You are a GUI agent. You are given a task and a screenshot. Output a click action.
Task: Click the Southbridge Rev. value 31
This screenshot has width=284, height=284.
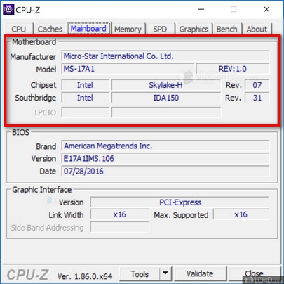[257, 98]
